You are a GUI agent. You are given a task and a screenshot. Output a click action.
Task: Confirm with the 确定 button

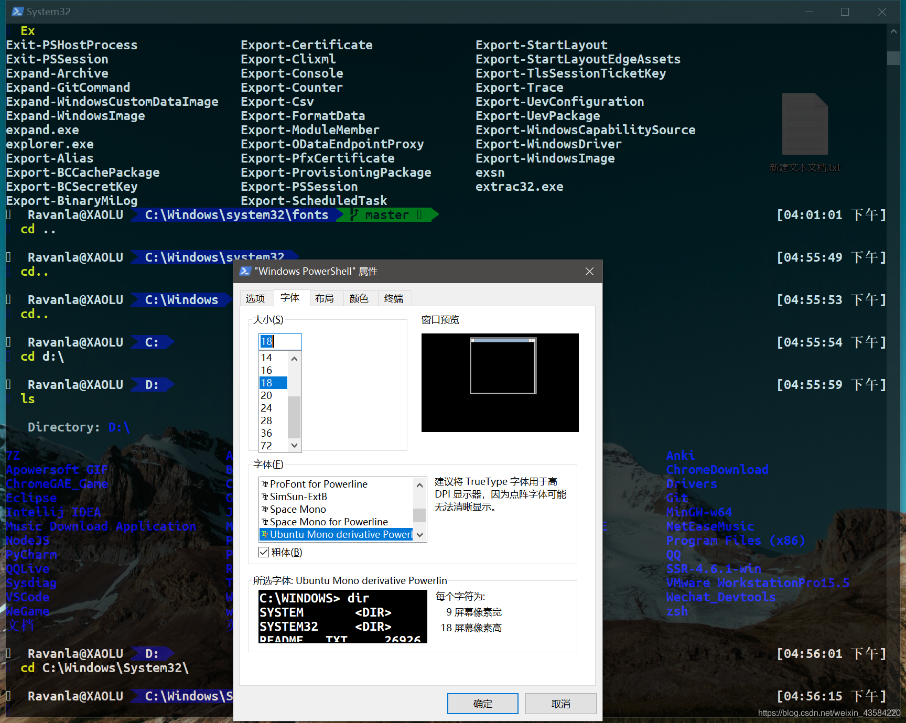[482, 704]
